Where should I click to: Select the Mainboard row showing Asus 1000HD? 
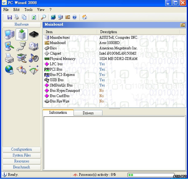tap(114, 43)
